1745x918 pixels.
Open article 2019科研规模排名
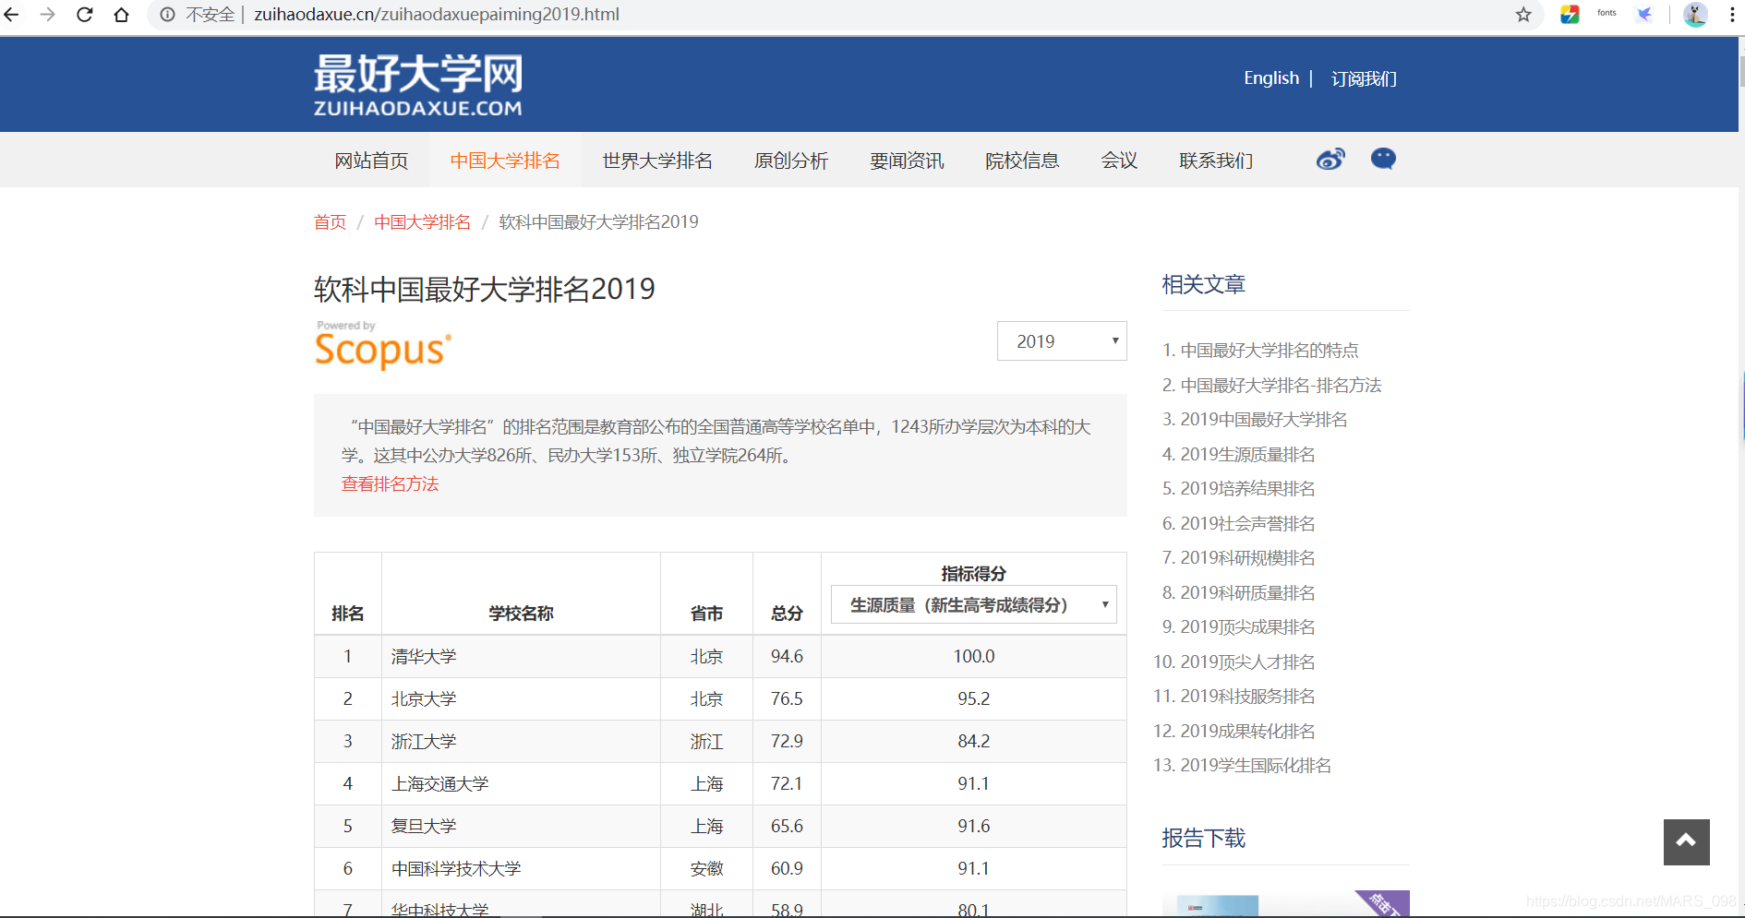click(x=1247, y=558)
